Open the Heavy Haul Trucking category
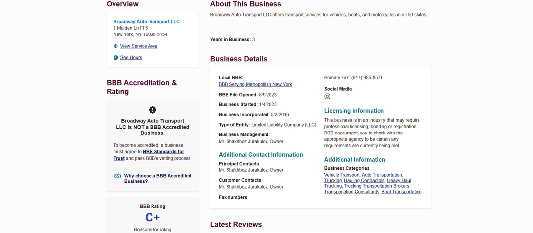Image resolution: width=533 pixels, height=233 pixels. click(x=399, y=181)
